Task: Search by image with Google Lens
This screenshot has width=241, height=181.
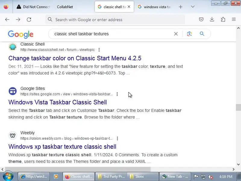Action: click(189, 34)
